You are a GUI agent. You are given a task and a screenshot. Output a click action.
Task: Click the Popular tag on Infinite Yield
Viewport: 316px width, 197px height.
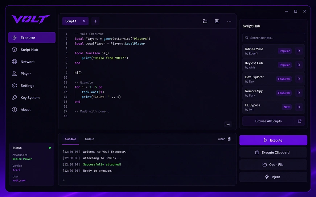coord(284,51)
